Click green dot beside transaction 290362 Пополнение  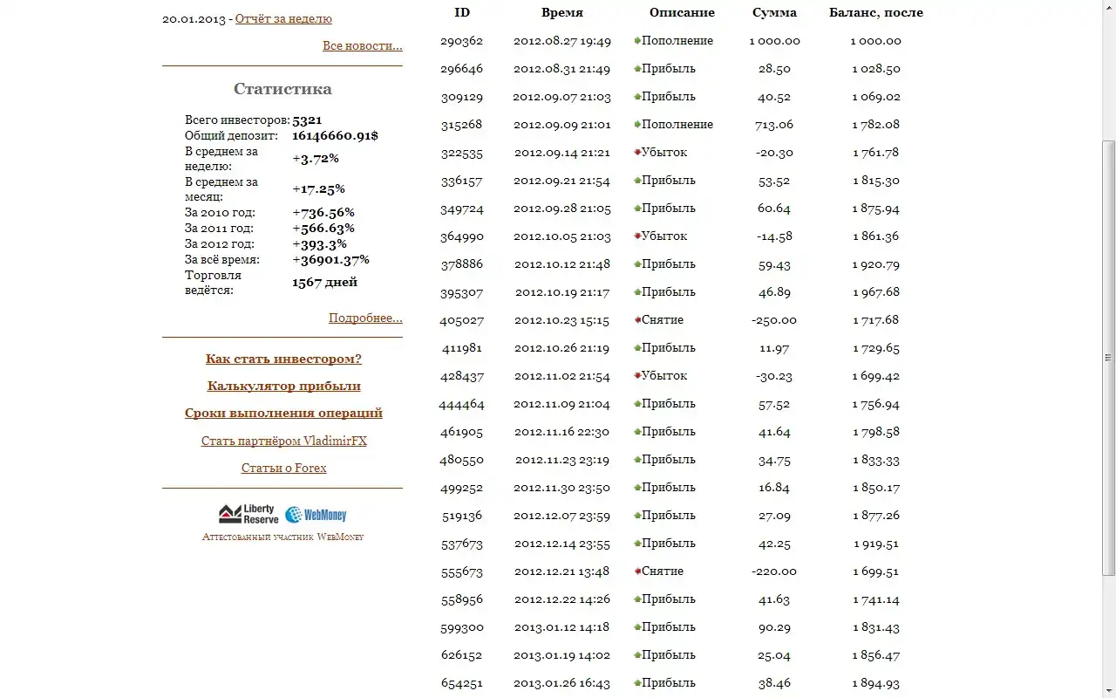click(x=637, y=41)
